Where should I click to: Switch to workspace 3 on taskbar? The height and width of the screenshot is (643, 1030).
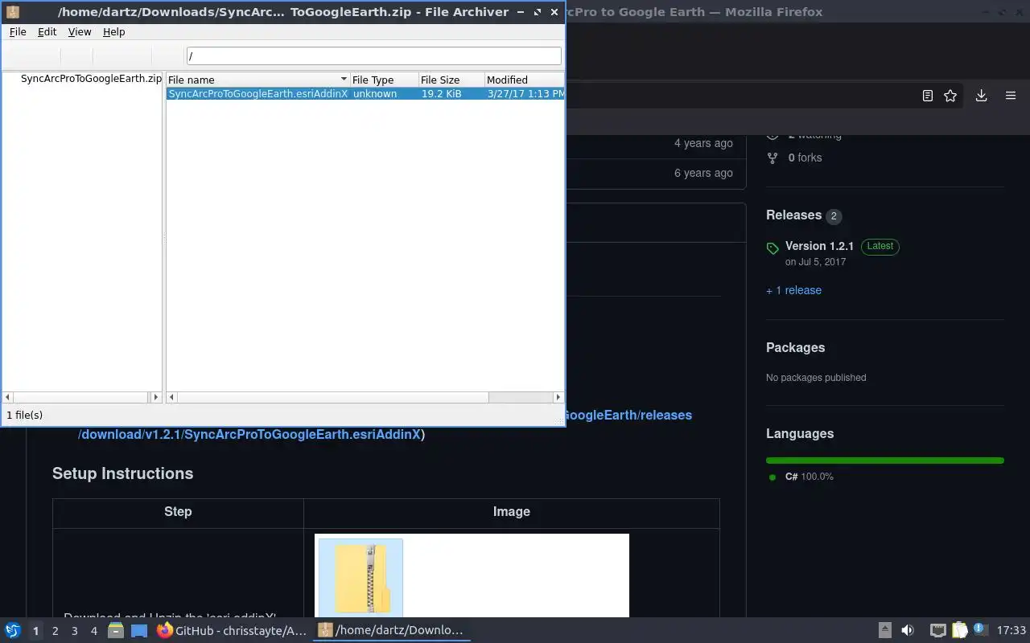coord(74,631)
